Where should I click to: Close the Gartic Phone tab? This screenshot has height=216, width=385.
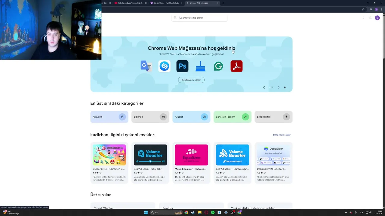point(181,3)
